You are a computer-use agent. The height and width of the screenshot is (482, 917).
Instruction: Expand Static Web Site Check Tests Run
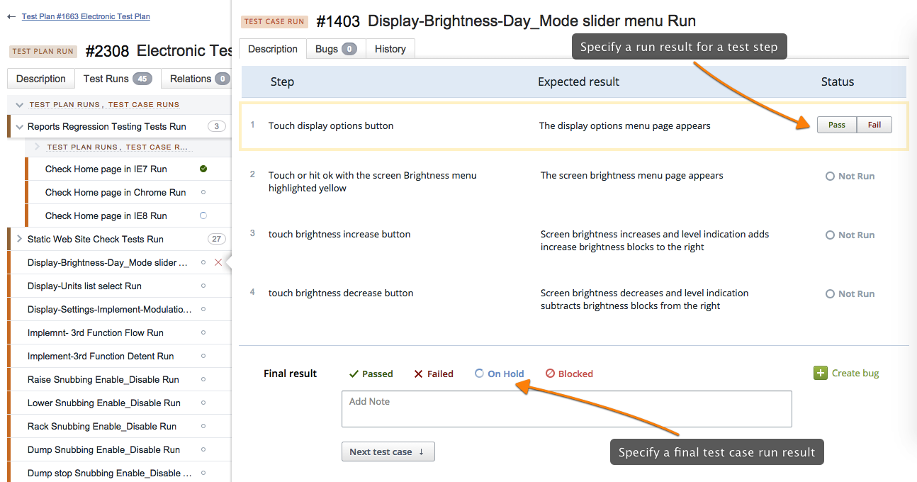pos(19,239)
